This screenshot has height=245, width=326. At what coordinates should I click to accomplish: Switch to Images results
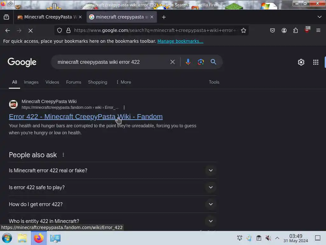tap(31, 82)
